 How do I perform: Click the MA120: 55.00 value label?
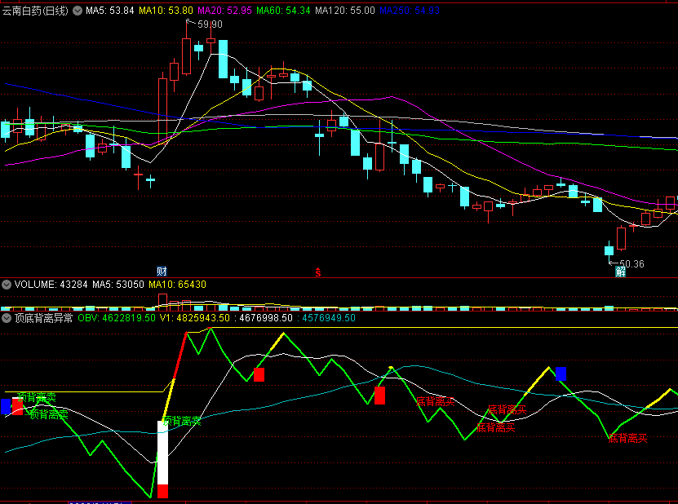tap(345, 11)
